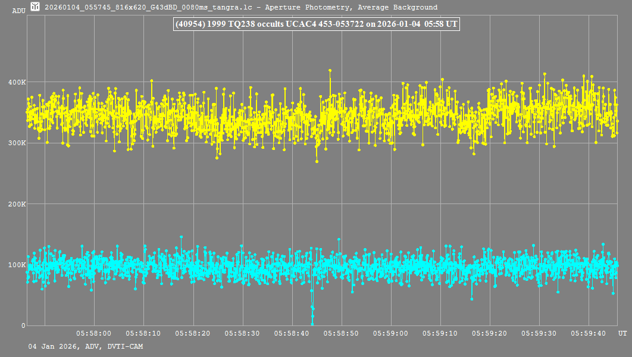632x357 pixels.
Task: Select the 05:58:00 time tick label
Action: click(94, 334)
